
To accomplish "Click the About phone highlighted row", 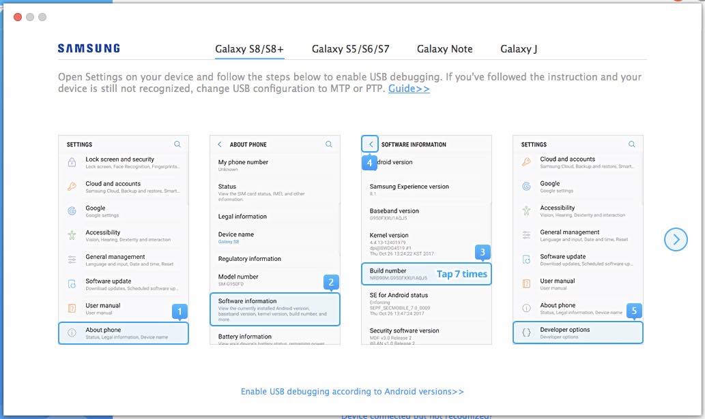I will tap(123, 332).
